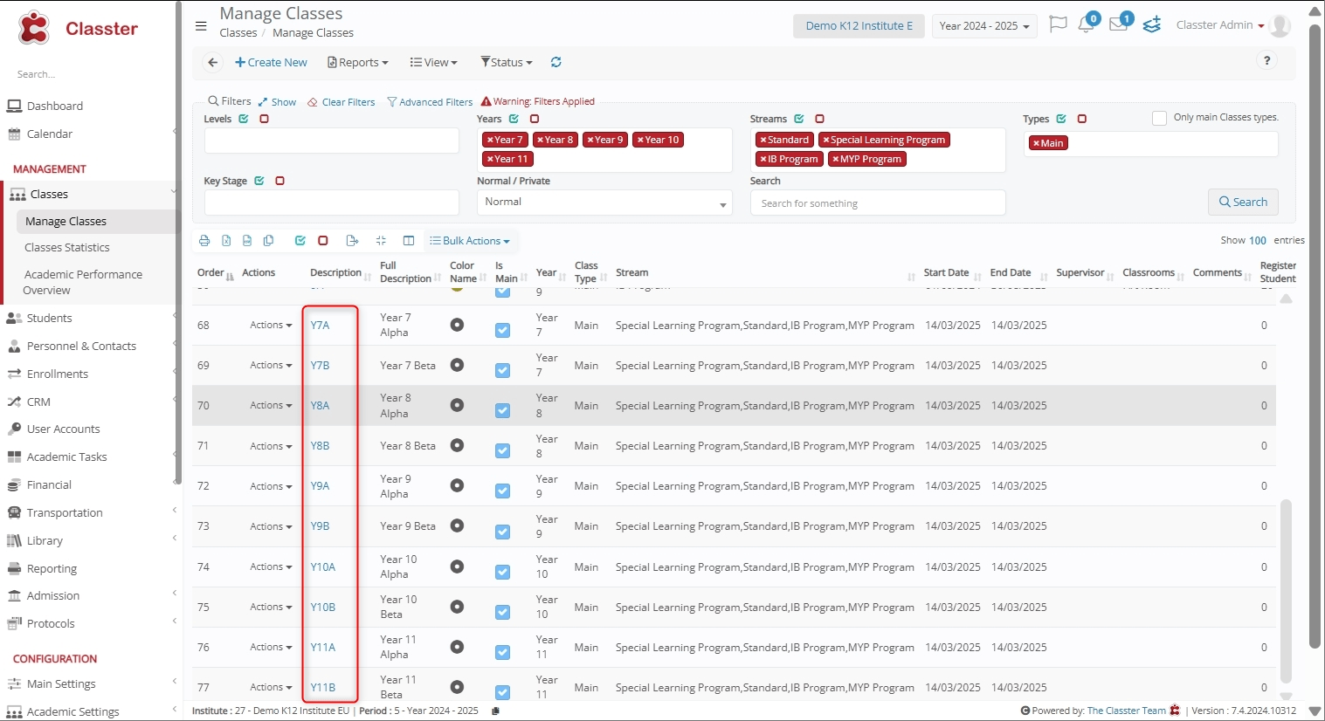This screenshot has width=1325, height=721.
Task: Uncheck Is Main checkbox for Y7A
Action: click(x=502, y=330)
